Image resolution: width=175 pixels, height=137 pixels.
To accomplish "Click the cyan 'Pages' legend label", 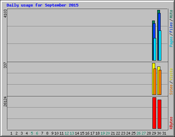I will [171, 42].
